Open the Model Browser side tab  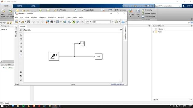click(16, 31)
